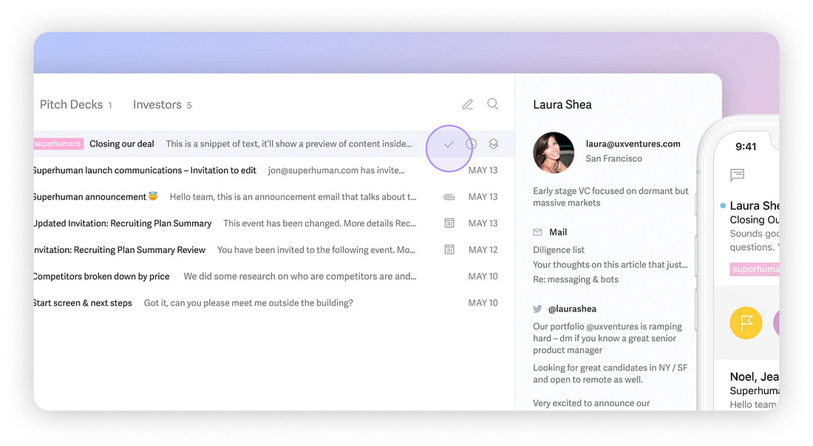The image size is (813, 446).
Task: Click the San Francisco location text
Action: [x=614, y=158]
